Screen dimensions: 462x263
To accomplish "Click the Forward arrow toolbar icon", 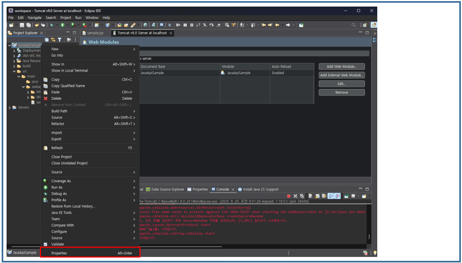I will point(288,25).
